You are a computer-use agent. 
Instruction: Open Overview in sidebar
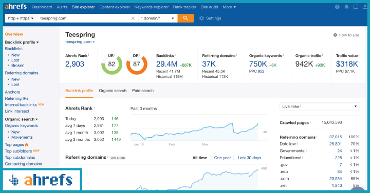[14, 34]
